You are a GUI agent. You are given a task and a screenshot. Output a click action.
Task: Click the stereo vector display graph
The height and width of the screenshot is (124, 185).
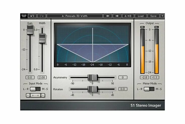[93, 45]
